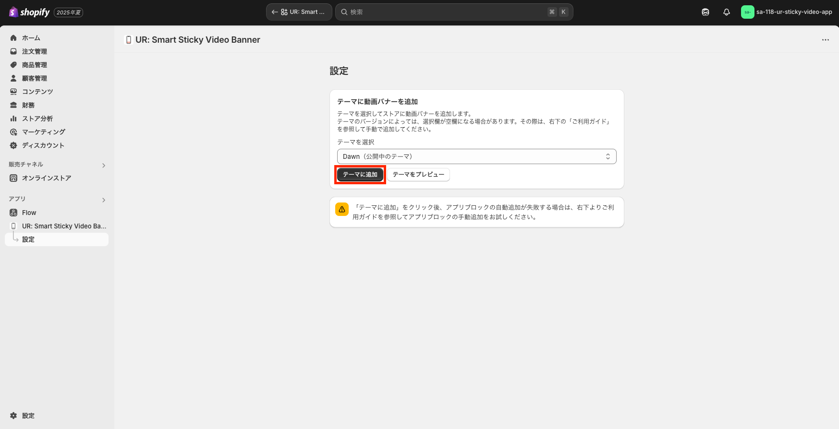Click the テーマに追加 button

pos(360,175)
